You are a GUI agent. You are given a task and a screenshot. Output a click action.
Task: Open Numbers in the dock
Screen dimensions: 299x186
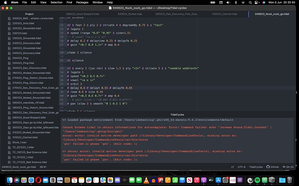click(x=175, y=180)
